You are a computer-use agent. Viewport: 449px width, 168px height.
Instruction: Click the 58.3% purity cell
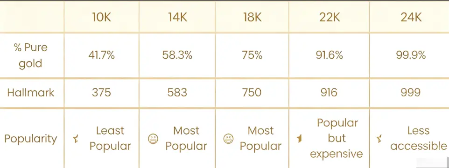pyautogui.click(x=177, y=55)
